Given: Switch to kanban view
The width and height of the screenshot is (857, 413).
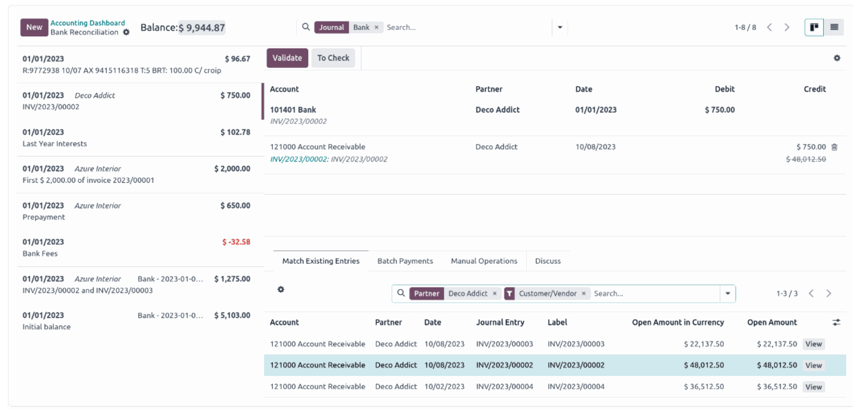Looking at the screenshot, I should click(814, 27).
